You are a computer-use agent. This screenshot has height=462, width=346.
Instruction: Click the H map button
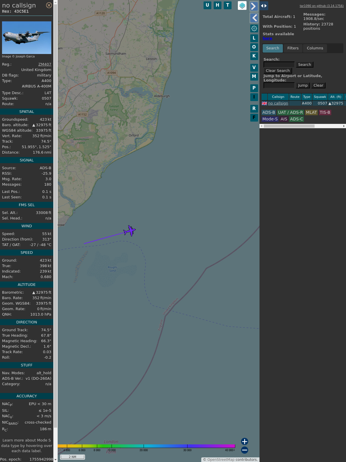click(x=217, y=5)
